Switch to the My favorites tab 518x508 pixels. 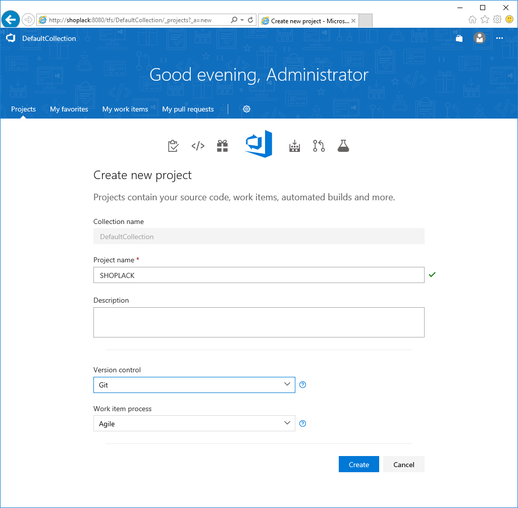tap(69, 109)
